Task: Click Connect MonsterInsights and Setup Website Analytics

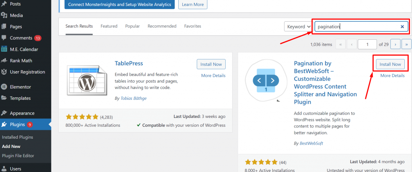Action: pos(119,4)
